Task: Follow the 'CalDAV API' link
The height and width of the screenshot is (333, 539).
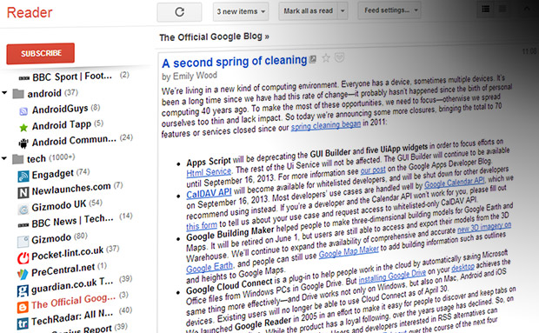Action: point(209,193)
